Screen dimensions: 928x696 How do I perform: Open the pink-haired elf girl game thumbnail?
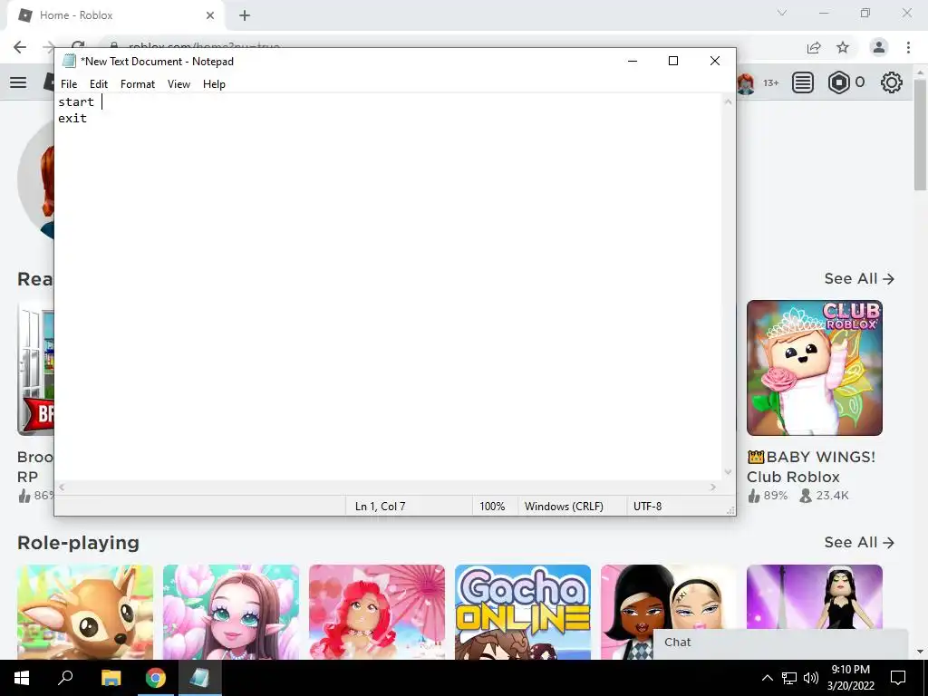231,612
